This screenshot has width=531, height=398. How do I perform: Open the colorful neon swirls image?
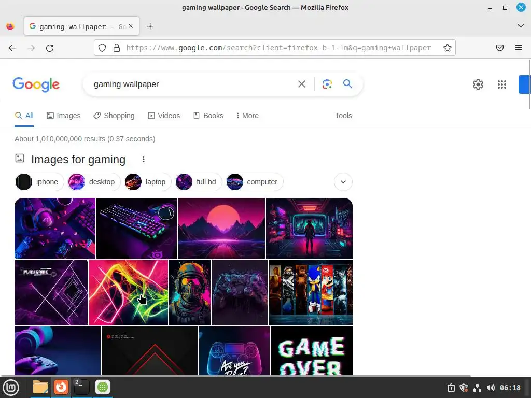[129, 292]
